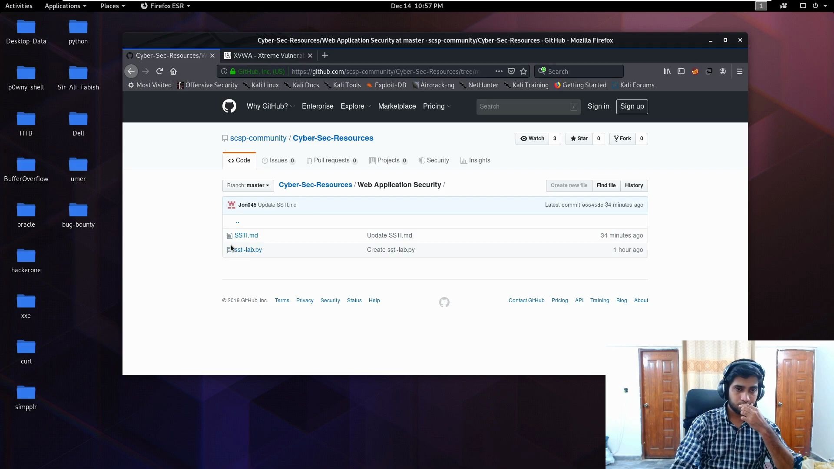Open the hackerone desktop folder
The height and width of the screenshot is (469, 834).
26,261
